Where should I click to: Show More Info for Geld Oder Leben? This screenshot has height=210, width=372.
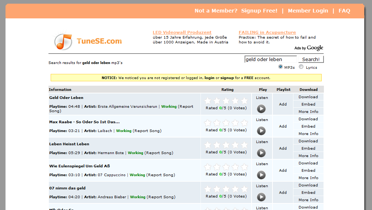point(308,112)
